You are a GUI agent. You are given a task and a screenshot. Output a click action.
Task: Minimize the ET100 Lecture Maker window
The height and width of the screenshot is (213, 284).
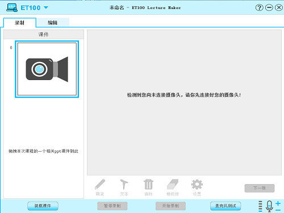coord(269,7)
